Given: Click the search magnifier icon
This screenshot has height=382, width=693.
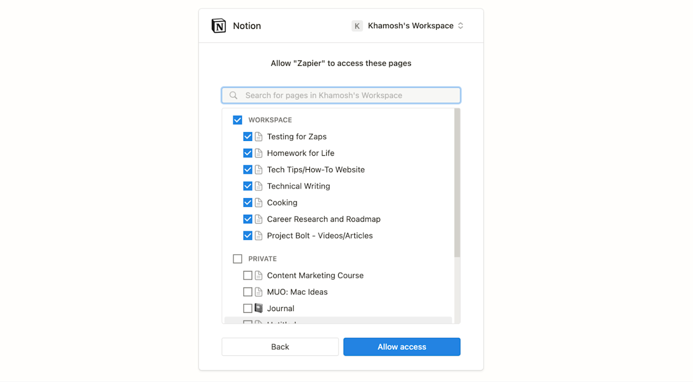Looking at the screenshot, I should pos(233,95).
